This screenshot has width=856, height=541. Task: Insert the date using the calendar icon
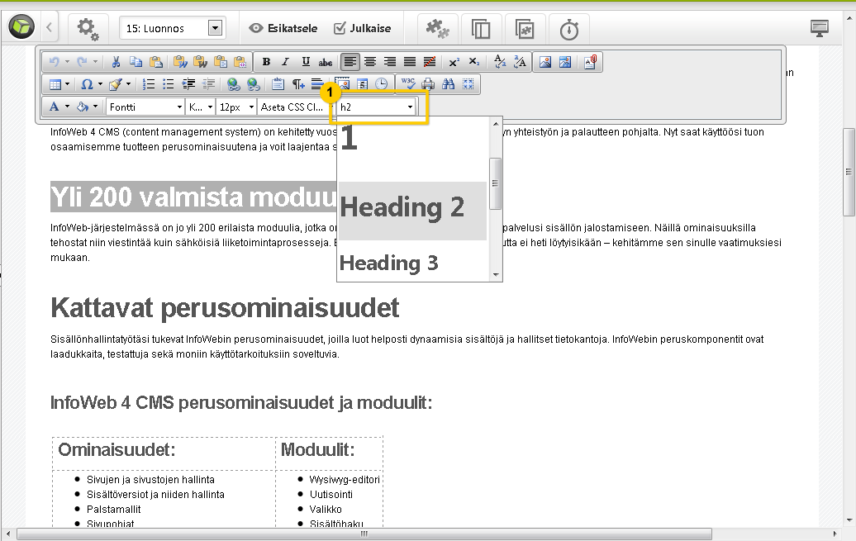click(x=362, y=84)
